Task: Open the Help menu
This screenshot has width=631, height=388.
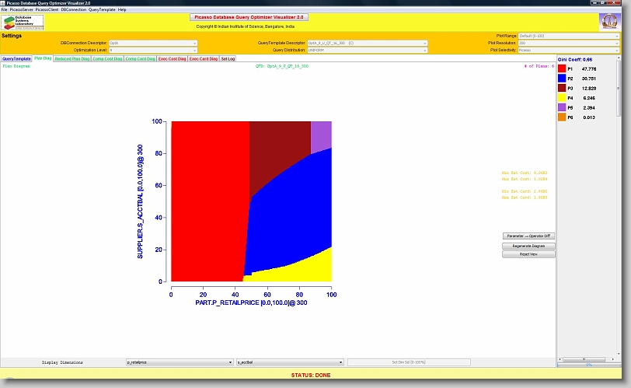Action: pyautogui.click(x=122, y=9)
